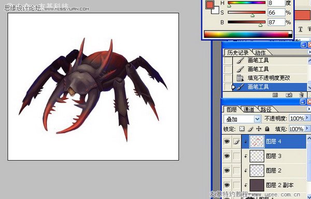Open the History panel flyout menu arrow

click(309, 52)
